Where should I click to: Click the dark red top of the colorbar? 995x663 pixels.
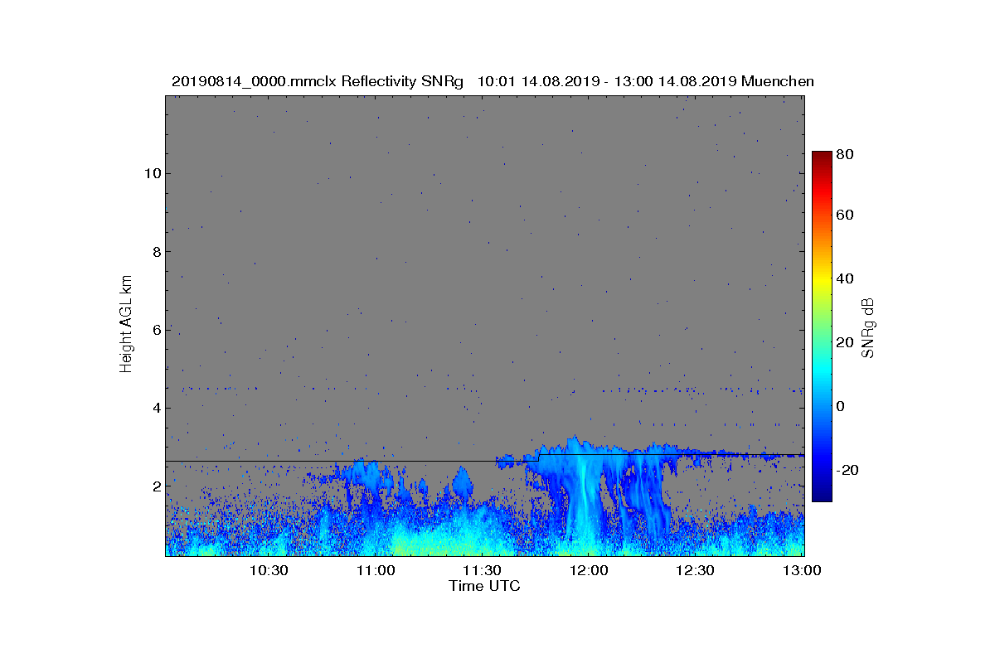[822, 157]
